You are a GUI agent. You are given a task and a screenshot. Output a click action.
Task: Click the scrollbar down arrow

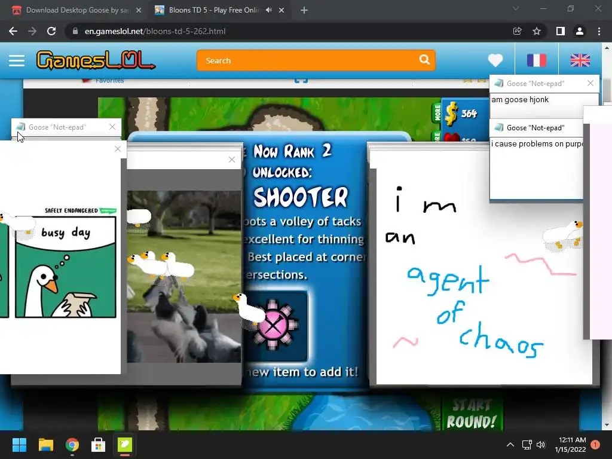(x=607, y=425)
